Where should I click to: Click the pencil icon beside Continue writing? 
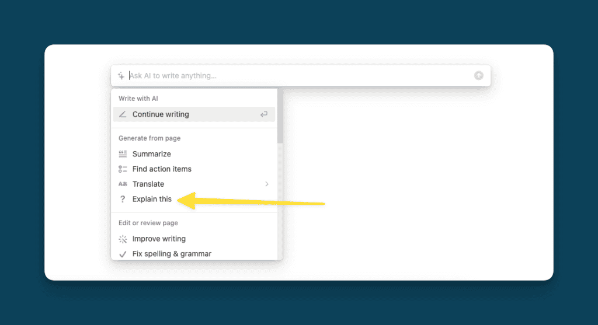[123, 114]
